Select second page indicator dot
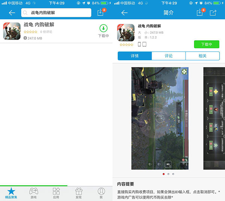The image size is (225, 201). pos(168,174)
